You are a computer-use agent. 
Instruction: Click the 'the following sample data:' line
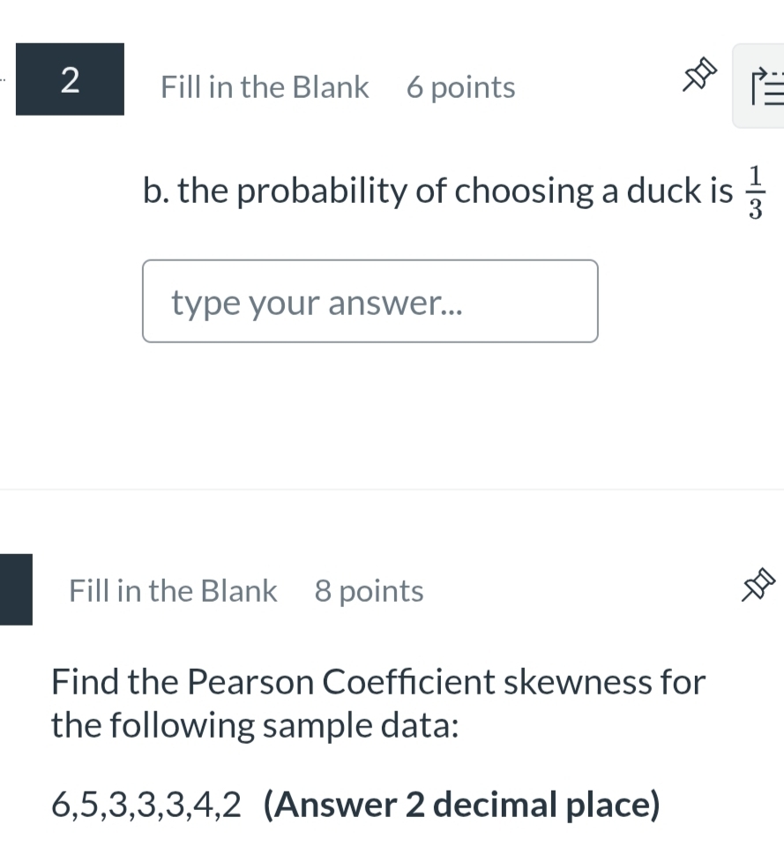coord(255,725)
